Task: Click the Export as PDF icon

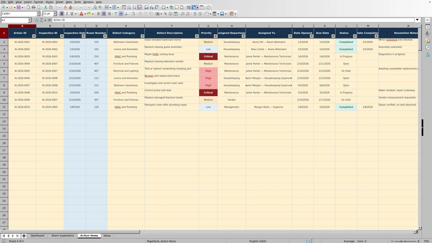Action: (x=28, y=7)
